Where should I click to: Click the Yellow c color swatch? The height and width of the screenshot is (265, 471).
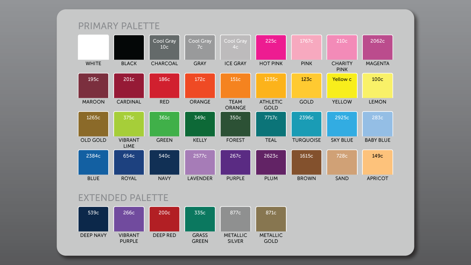tap(342, 86)
